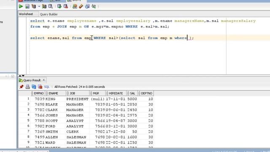
Task: Select the 19-04-87 hire date cell
Action: (x=116, y=121)
